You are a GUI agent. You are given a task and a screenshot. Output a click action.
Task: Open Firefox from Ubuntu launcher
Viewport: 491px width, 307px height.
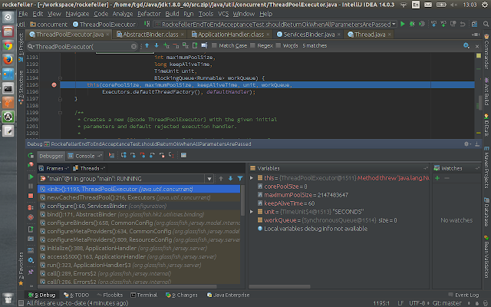point(8,60)
